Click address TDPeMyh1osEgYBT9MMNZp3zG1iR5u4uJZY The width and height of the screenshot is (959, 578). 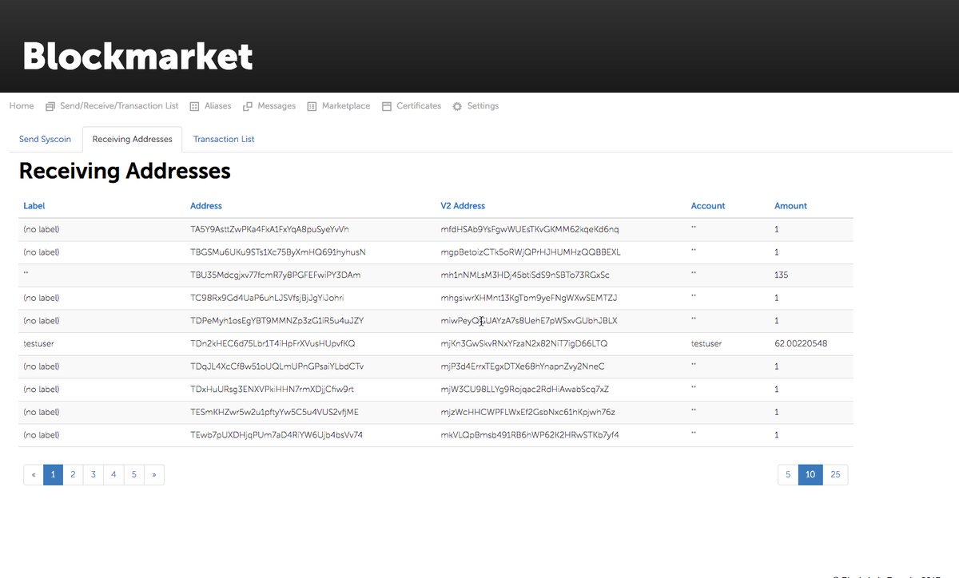(277, 321)
